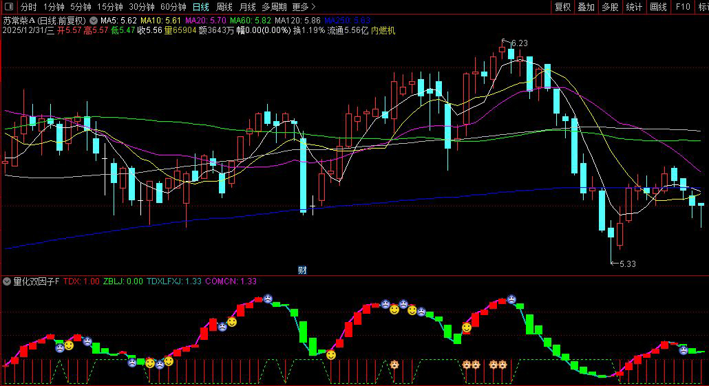Select the 日线 daily chart tab
The image size is (709, 386).
point(201,7)
